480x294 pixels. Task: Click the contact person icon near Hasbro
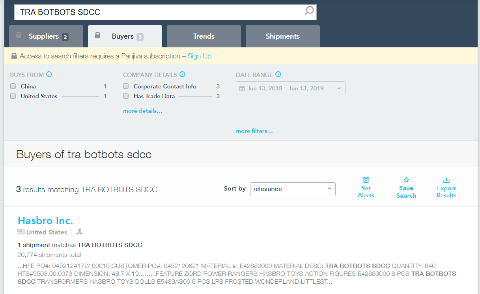tap(79, 232)
